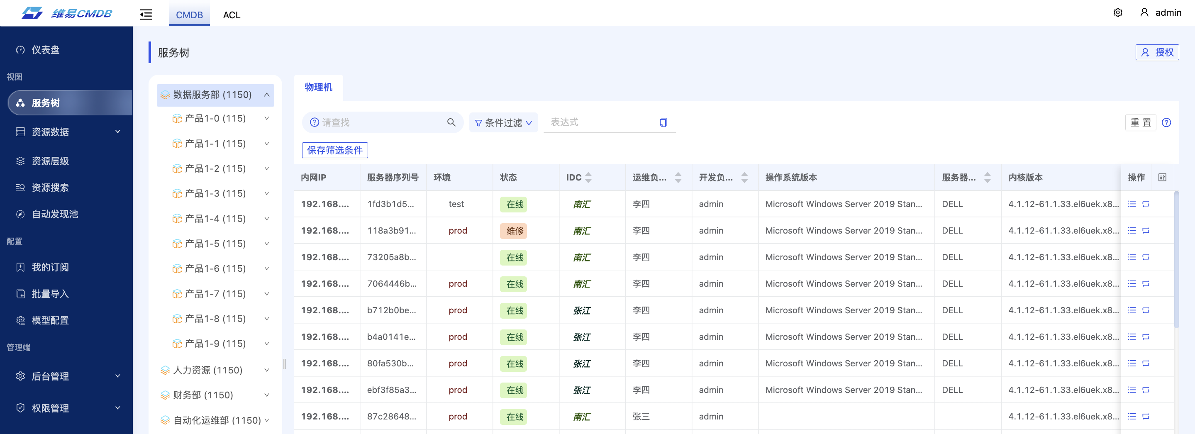1195x434 pixels.
Task: Click the 保存筛选条件 button
Action: click(334, 150)
